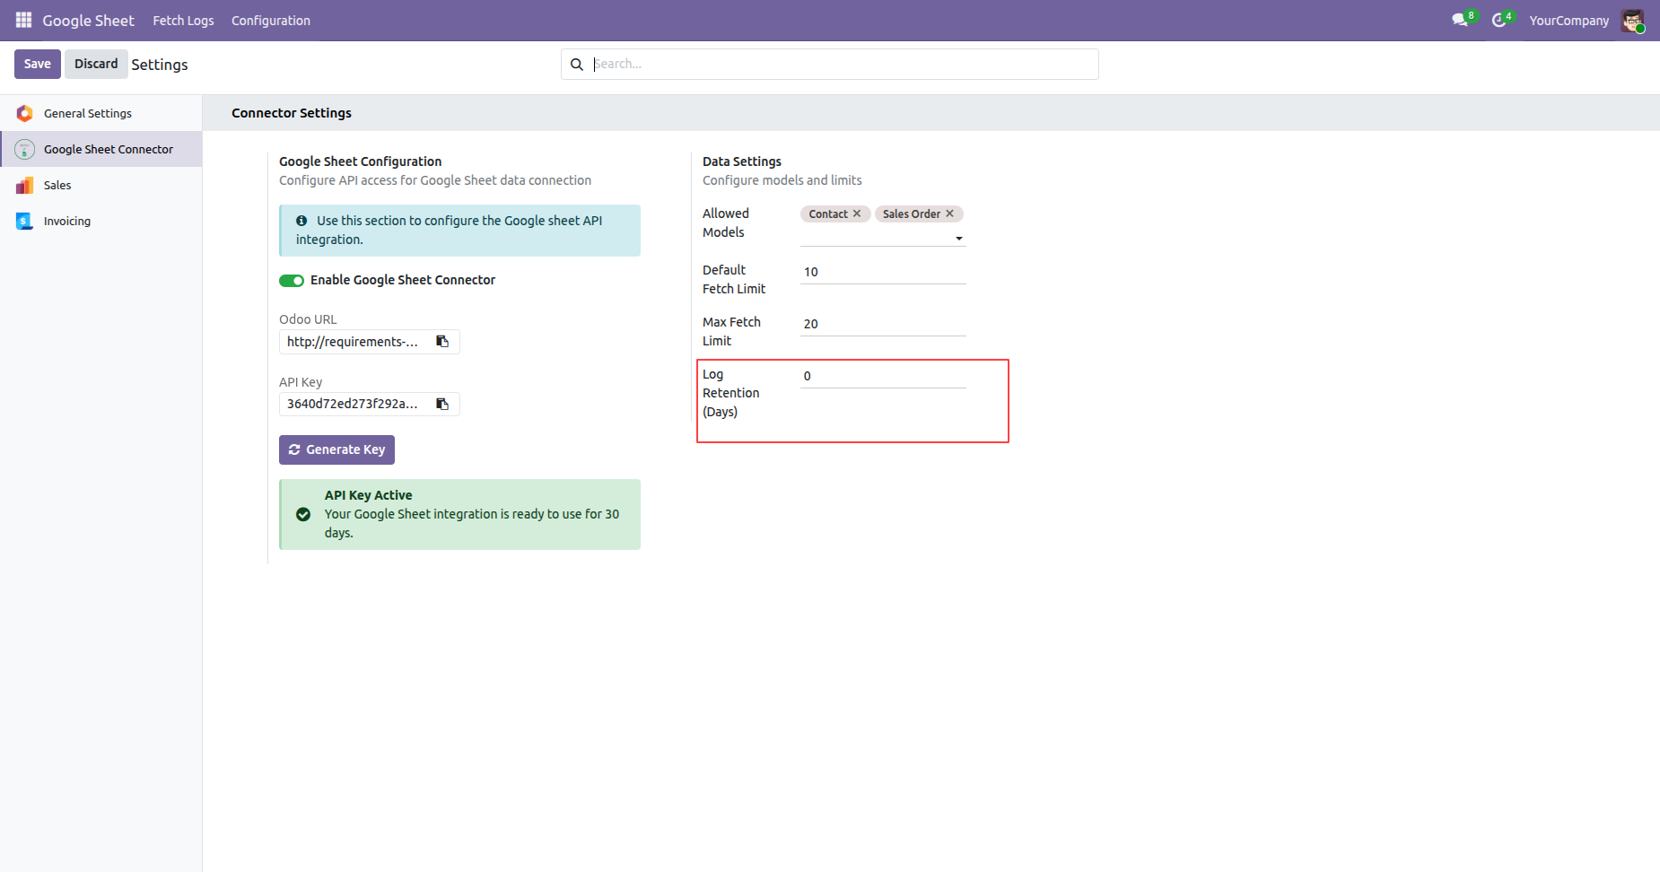Click the 'Data Settings' heading
The image size is (1660, 872).
coord(742,161)
